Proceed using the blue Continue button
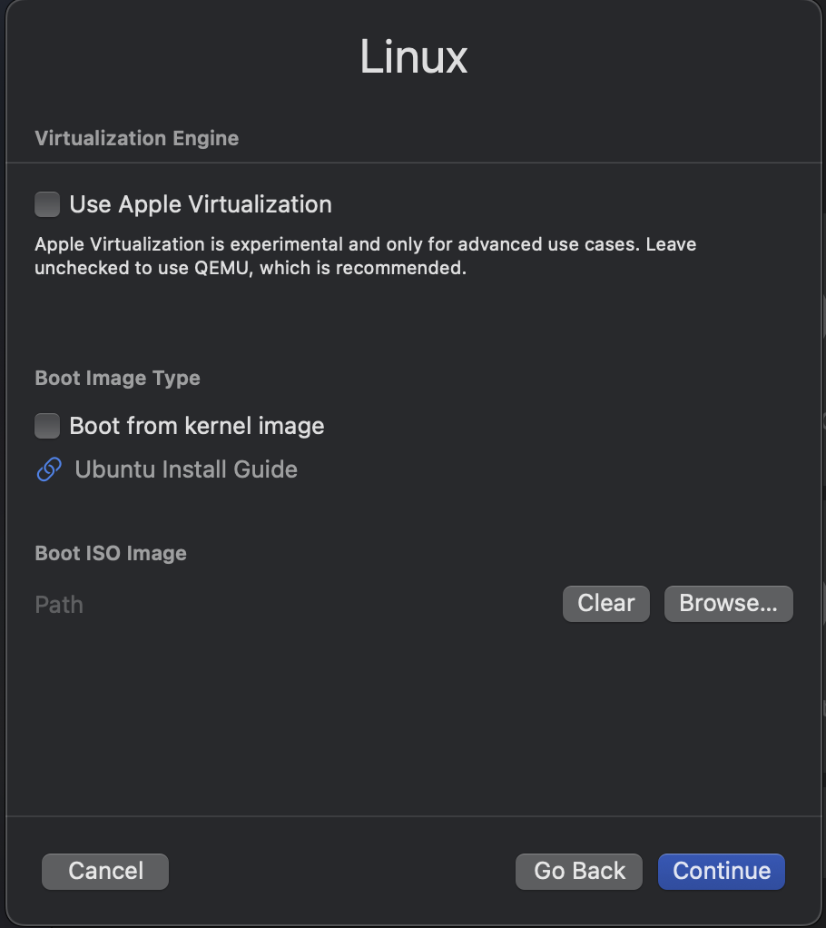826x928 pixels. (721, 871)
